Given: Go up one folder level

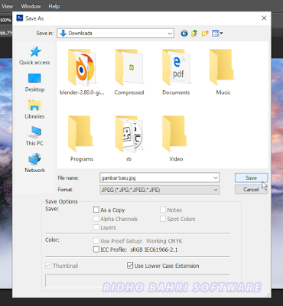Looking at the screenshot, I should click(194, 34).
